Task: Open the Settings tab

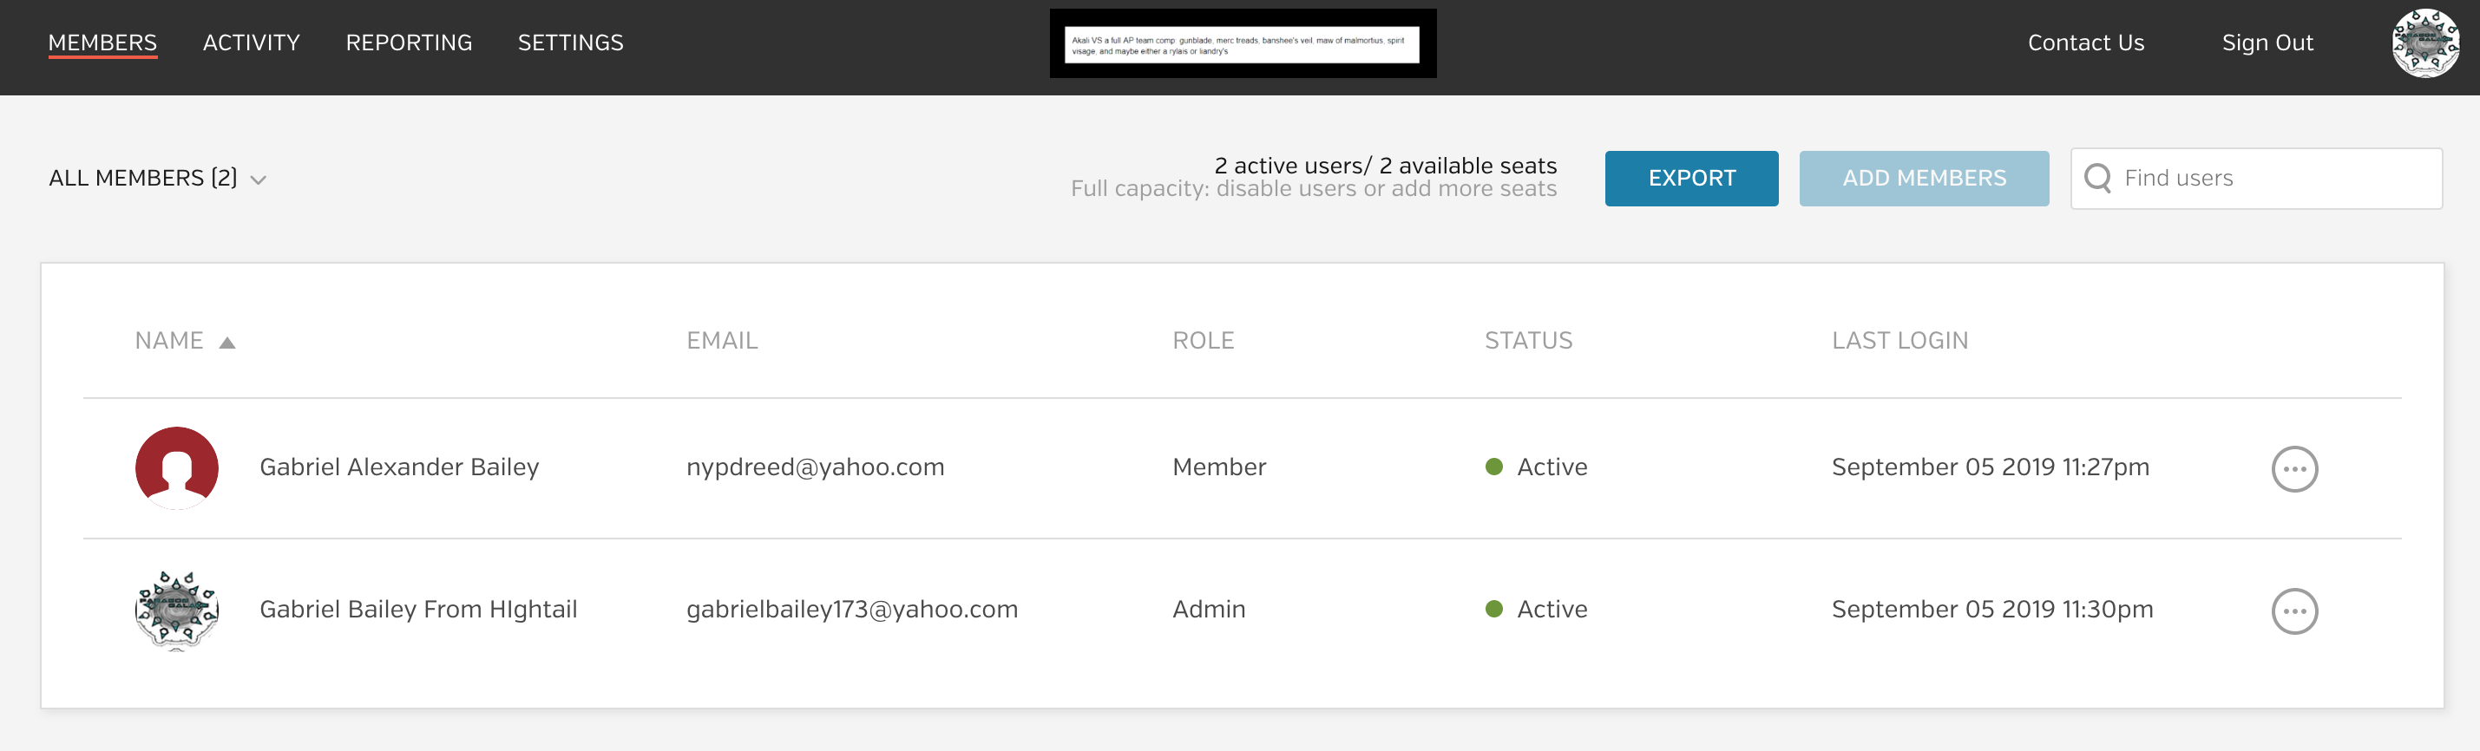Action: [571, 42]
